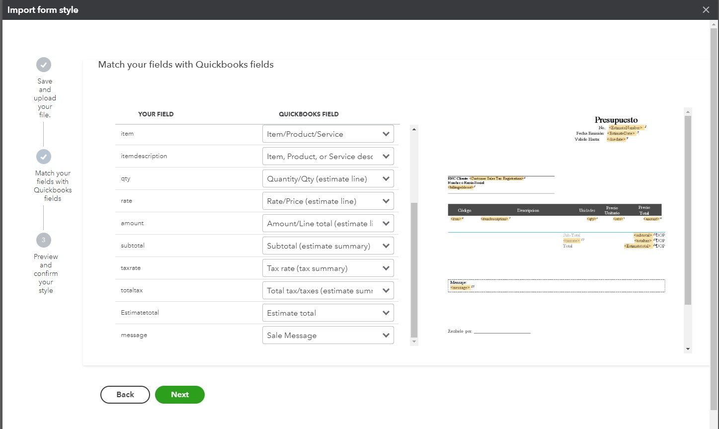Click the Import form style dialog title

pyautogui.click(x=43, y=10)
